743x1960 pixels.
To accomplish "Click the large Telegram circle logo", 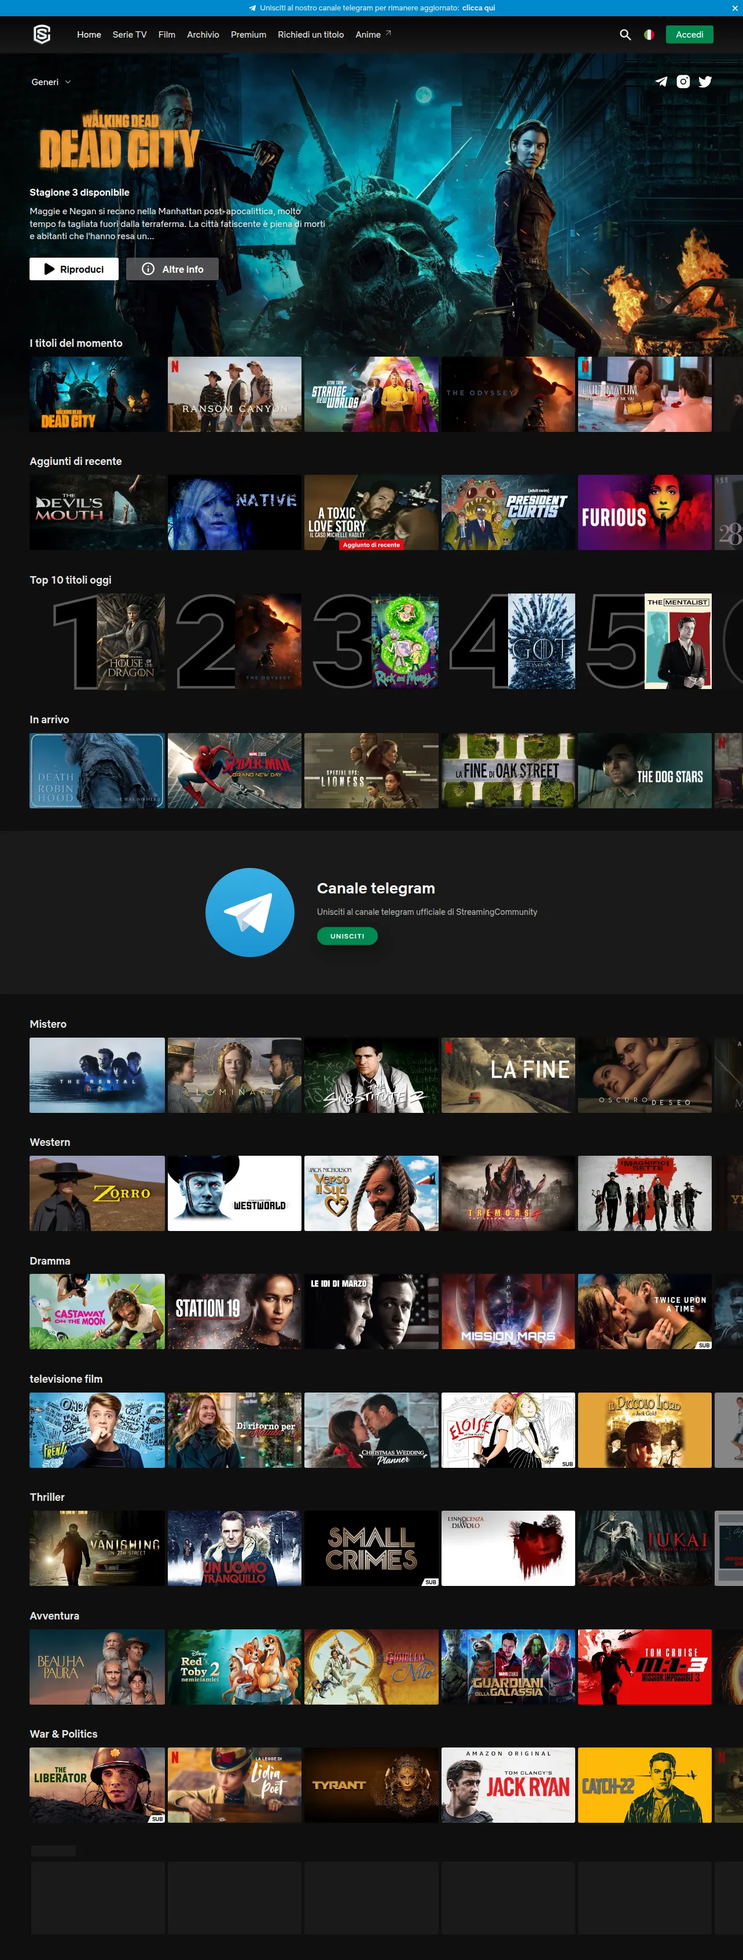I will [249, 911].
